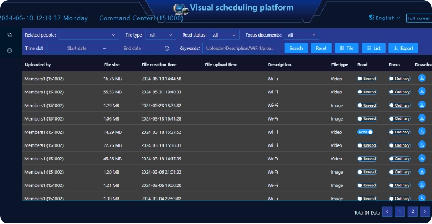
Task: Go to the next page using right arrow
Action: [424, 211]
